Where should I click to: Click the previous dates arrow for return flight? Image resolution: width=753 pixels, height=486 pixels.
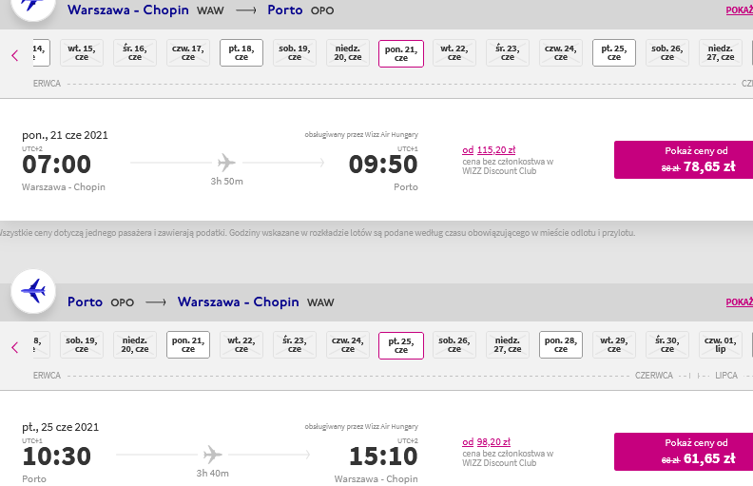point(15,348)
